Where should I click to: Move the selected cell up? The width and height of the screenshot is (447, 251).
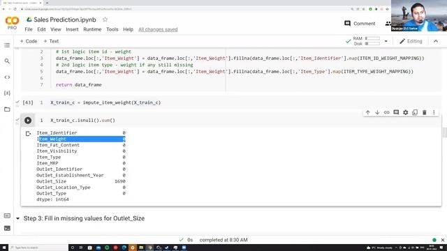pyautogui.click(x=368, y=112)
